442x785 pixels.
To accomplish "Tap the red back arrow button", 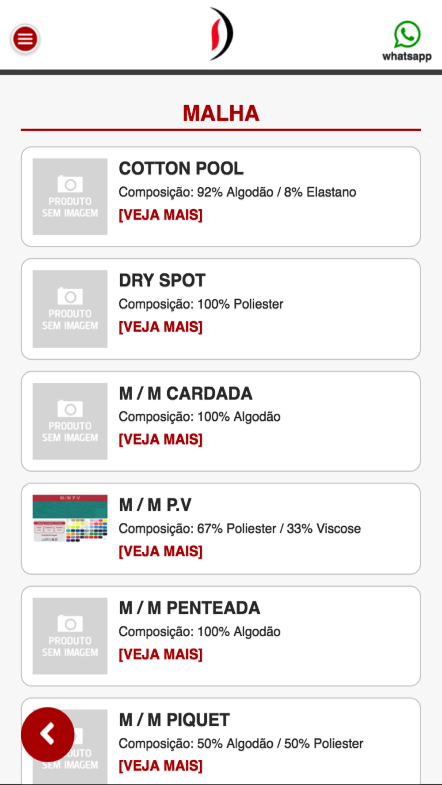I will tap(48, 734).
